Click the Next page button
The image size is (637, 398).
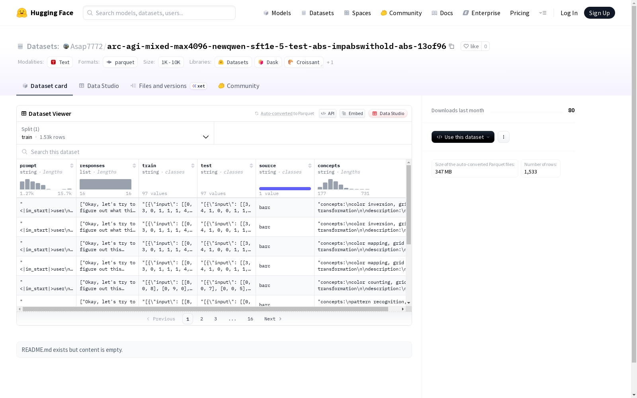click(x=273, y=319)
